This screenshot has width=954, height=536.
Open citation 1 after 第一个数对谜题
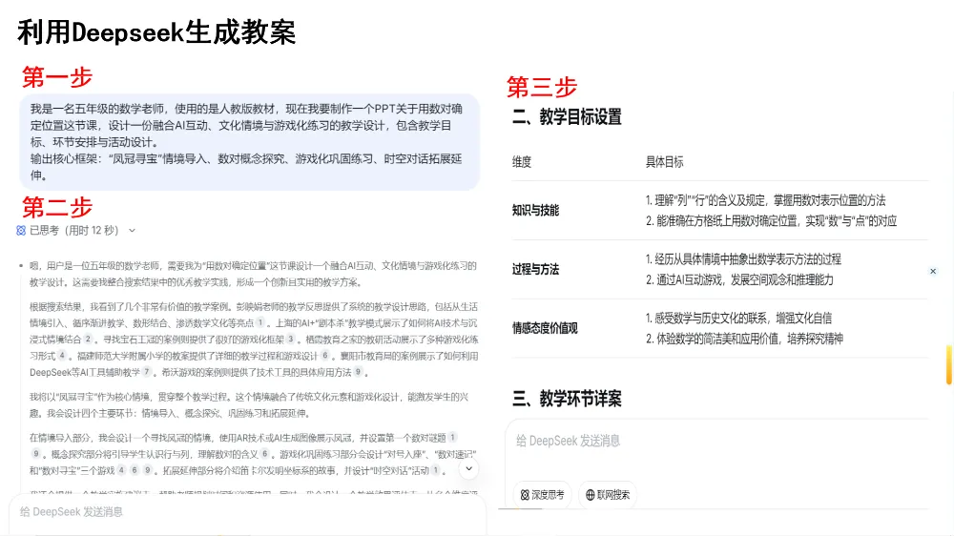click(452, 438)
